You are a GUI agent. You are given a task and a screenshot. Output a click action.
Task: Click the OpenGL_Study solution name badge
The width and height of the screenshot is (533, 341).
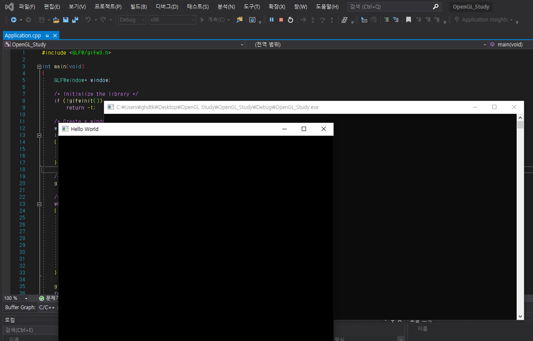tap(471, 7)
